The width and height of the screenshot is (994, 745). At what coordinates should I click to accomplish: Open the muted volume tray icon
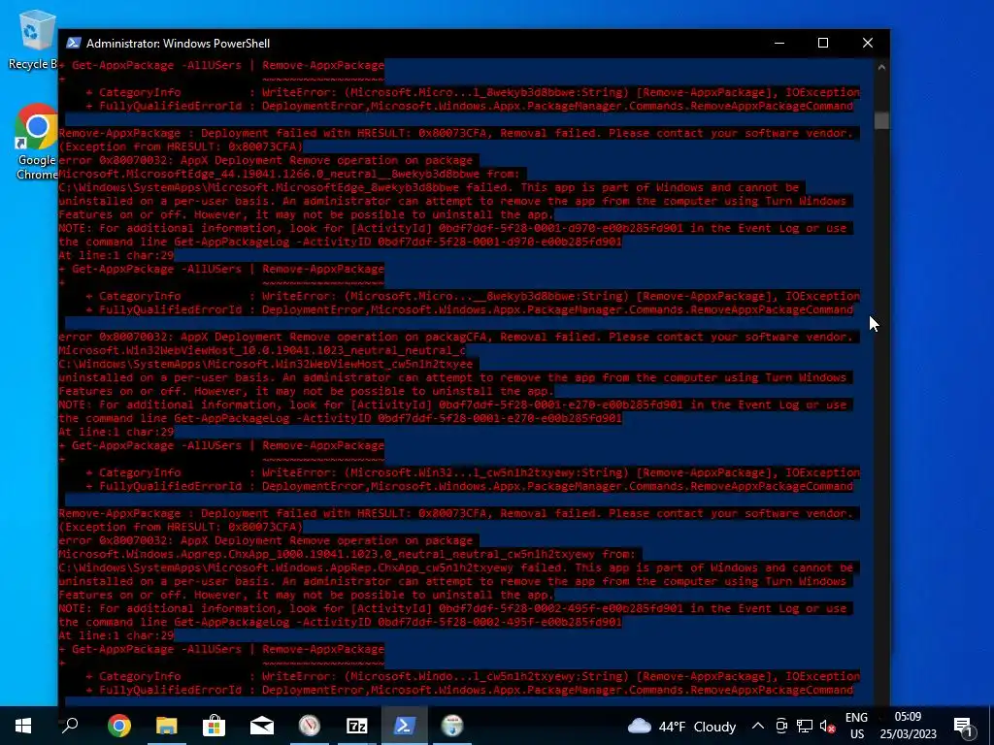[827, 726]
